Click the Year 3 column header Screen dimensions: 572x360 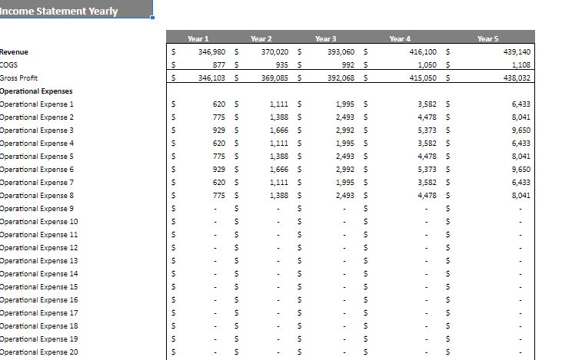coord(325,38)
